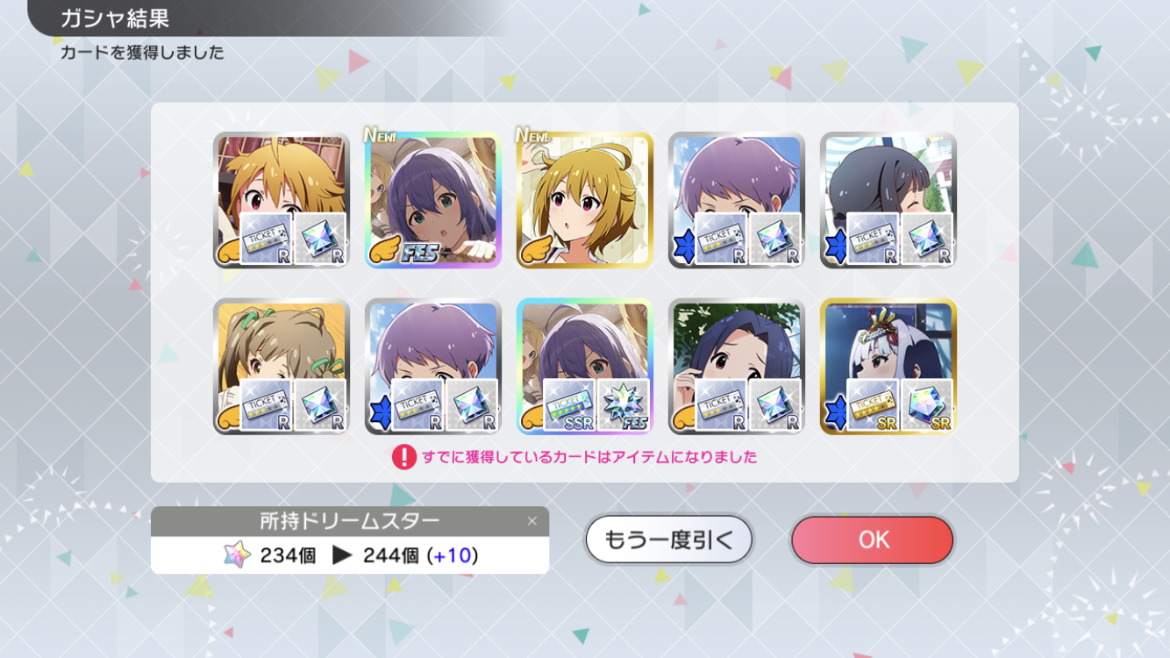This screenshot has height=658, width=1170.
Task: Tap the R ticket on green-ribbon girl card
Action: tap(265, 405)
